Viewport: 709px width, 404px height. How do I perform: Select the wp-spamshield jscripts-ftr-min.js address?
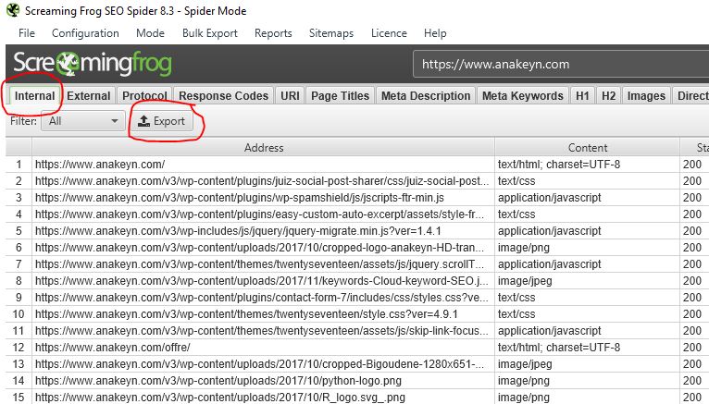263,198
